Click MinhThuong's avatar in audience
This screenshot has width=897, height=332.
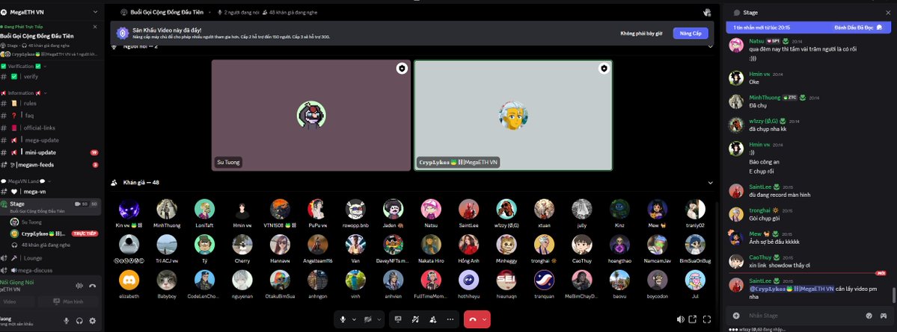click(167, 209)
